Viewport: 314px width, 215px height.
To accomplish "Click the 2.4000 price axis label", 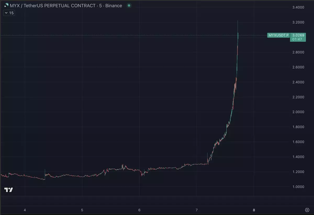I will [298, 82].
